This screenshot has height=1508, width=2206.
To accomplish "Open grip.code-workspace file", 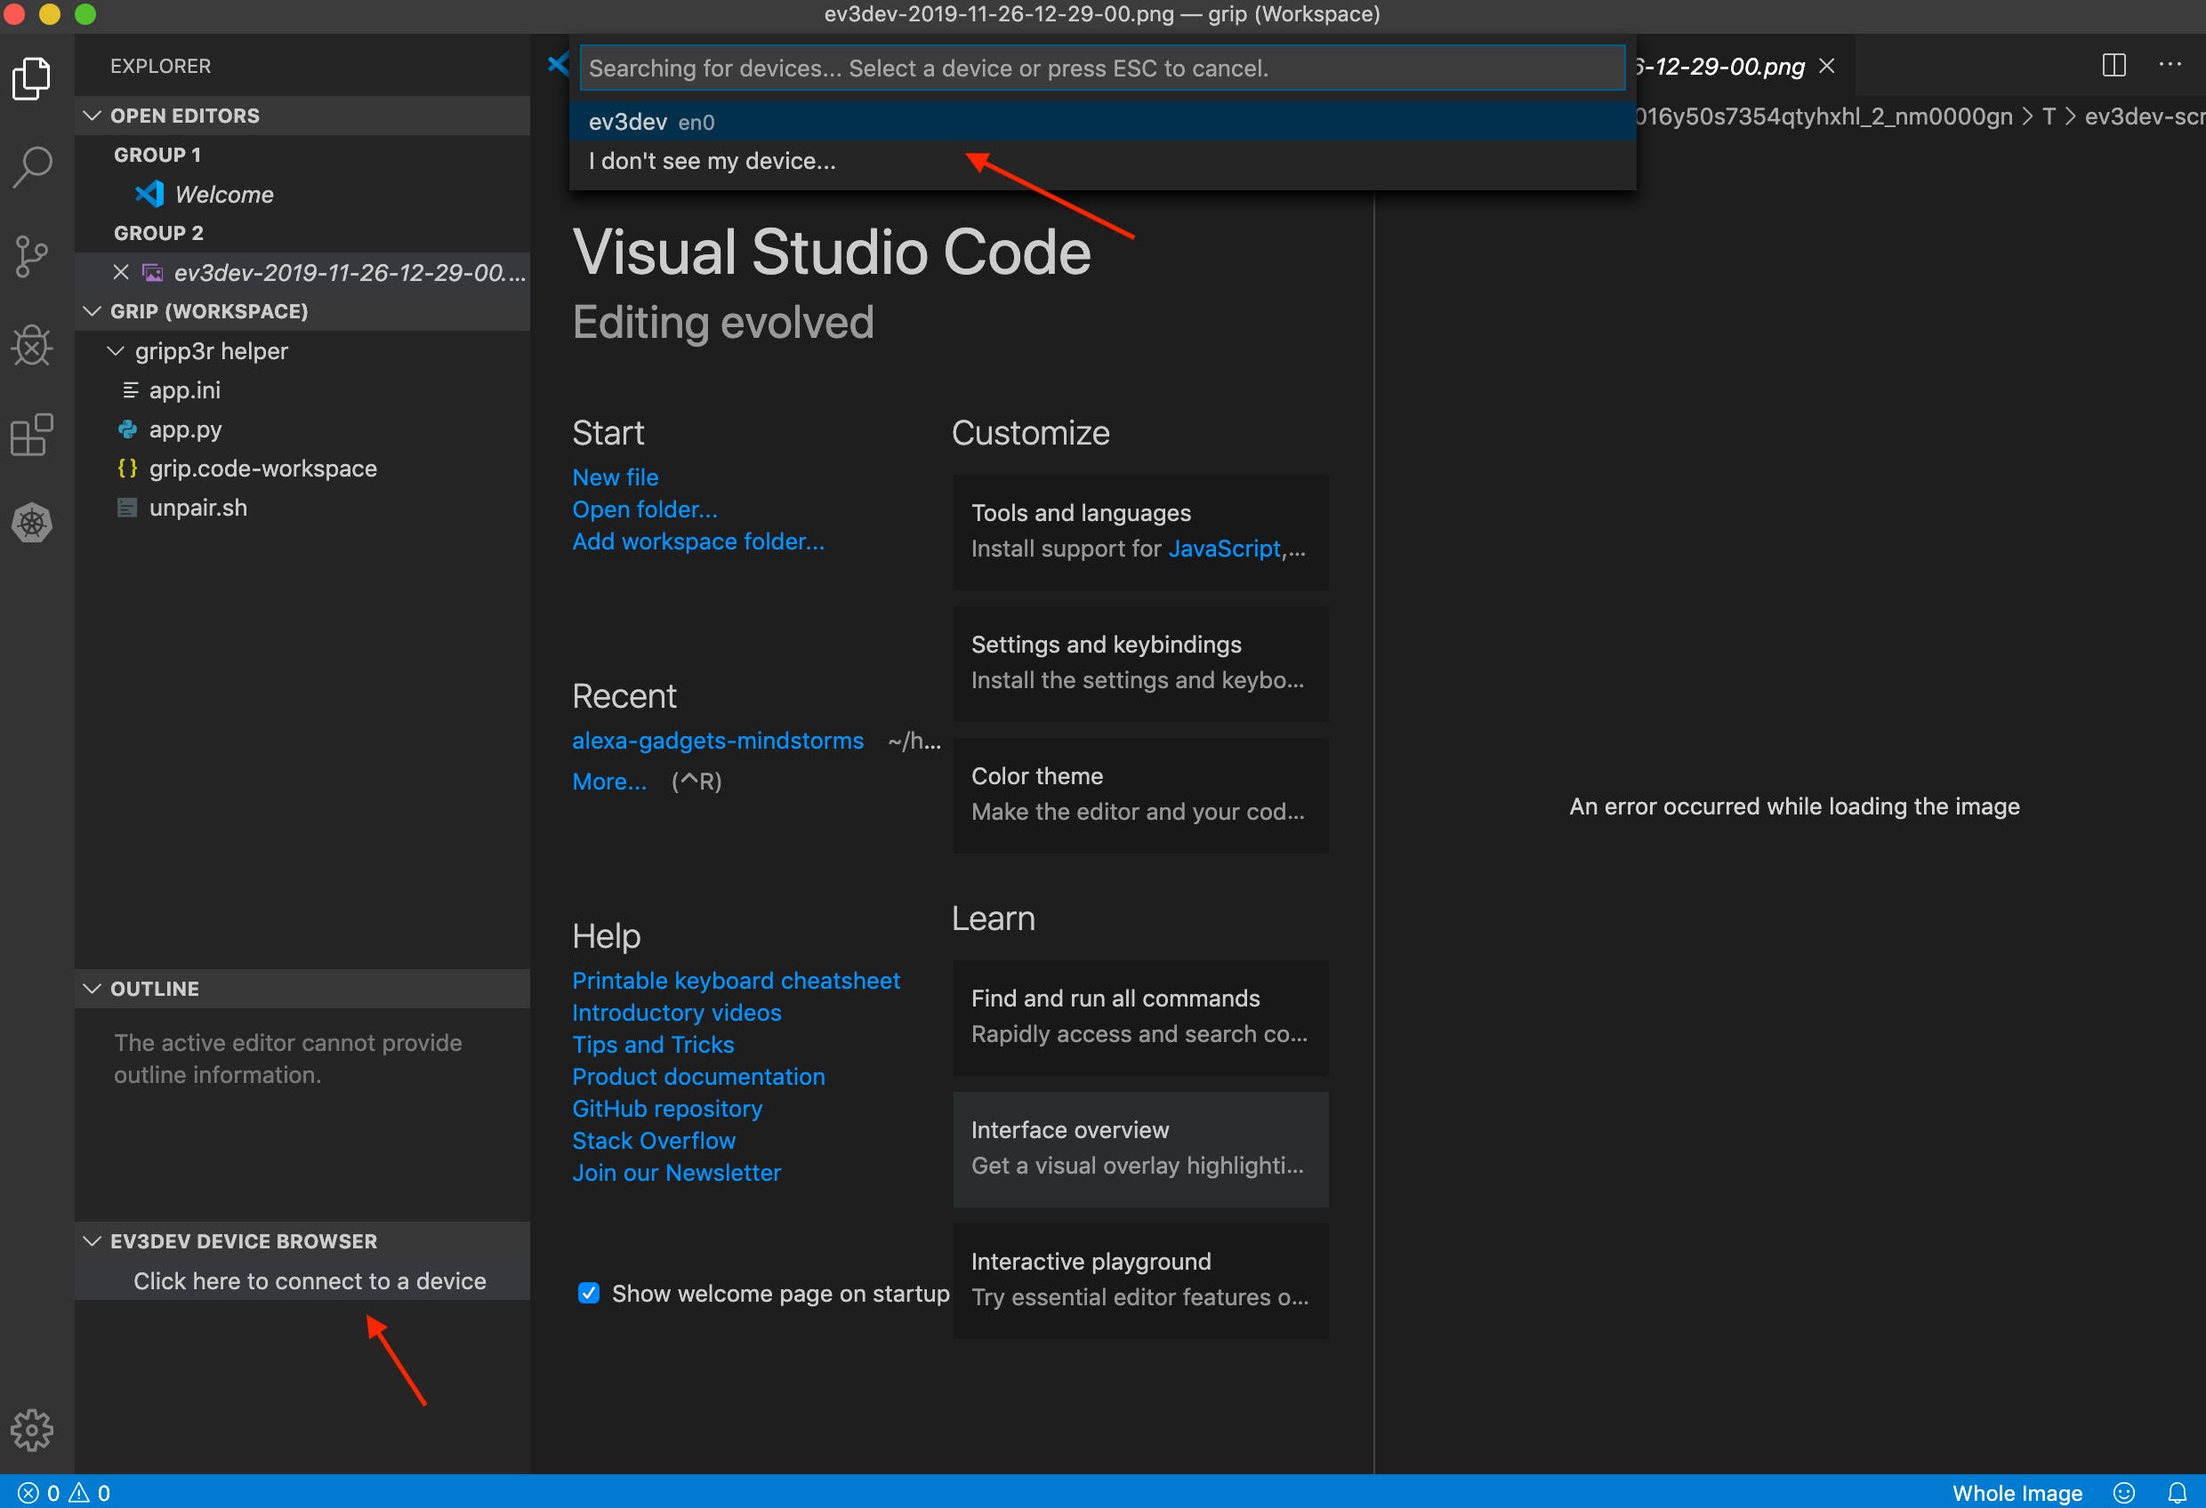I will pos(263,469).
